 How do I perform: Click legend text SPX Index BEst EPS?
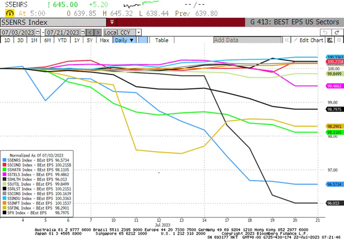pos(27,213)
